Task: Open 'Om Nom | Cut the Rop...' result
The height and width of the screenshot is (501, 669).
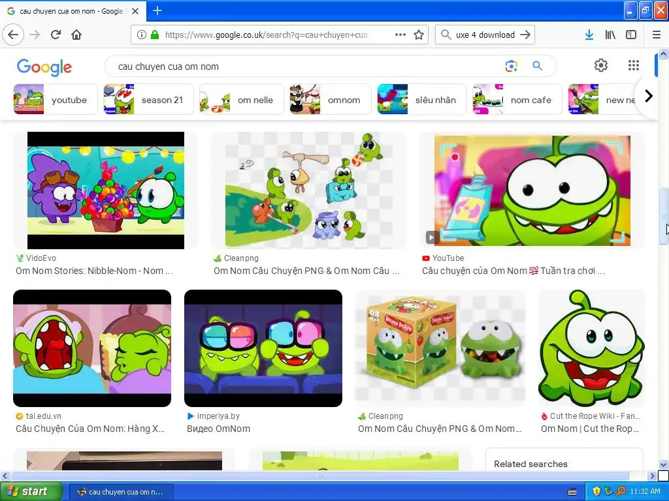Action: tap(590, 429)
